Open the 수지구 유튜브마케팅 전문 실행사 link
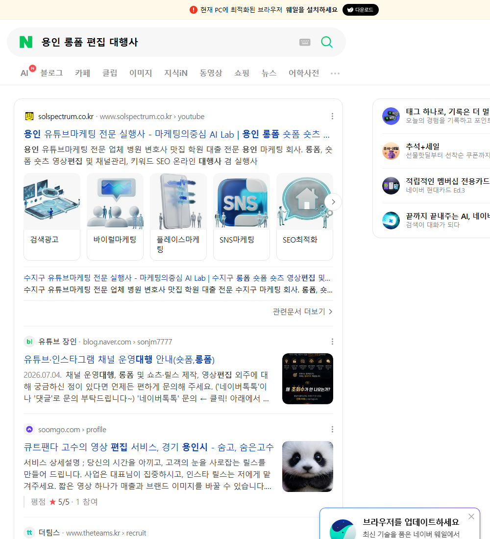Screen dimensions: 490x539 177,278
